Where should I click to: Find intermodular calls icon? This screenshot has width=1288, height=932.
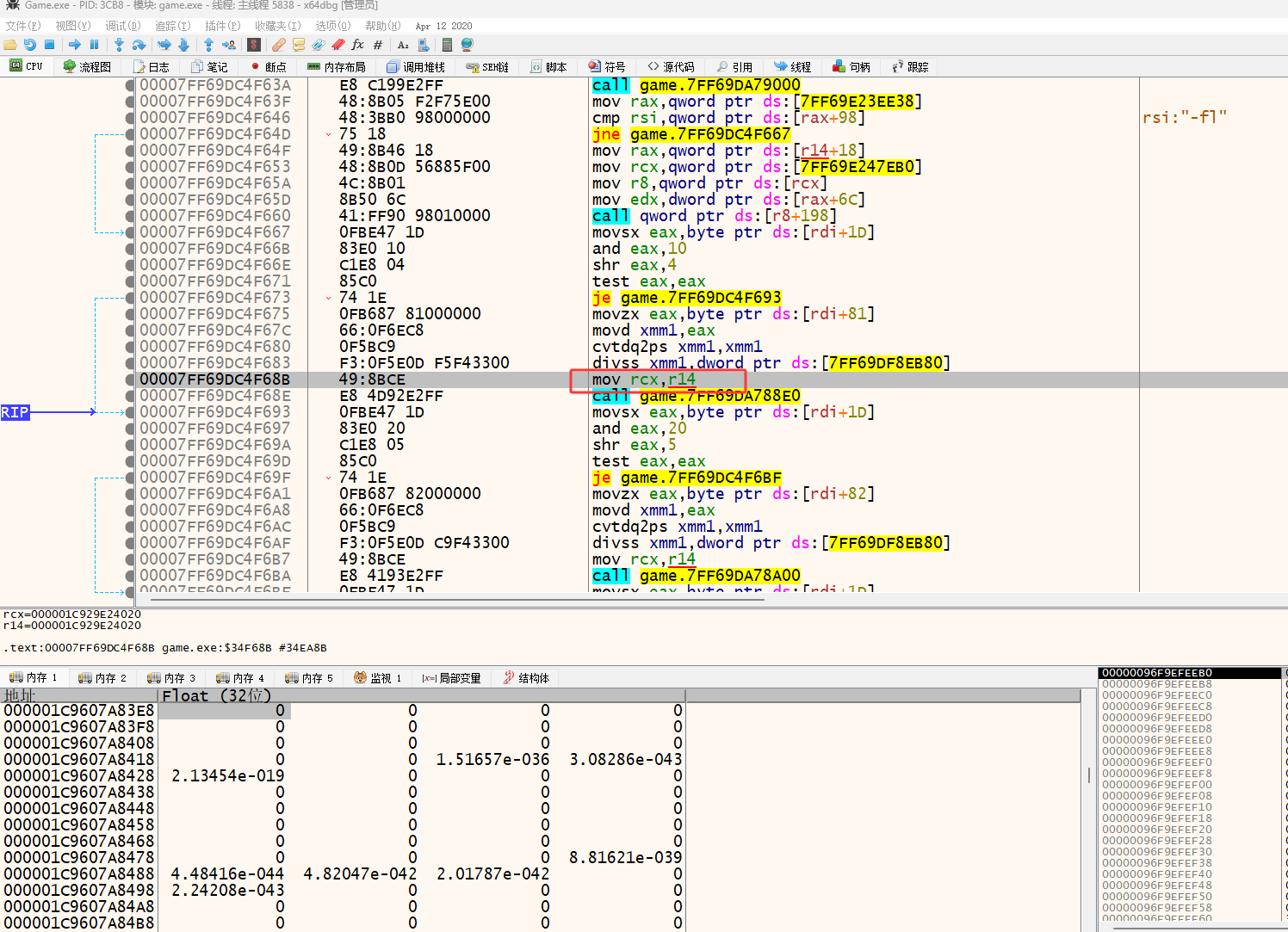pyautogui.click(x=423, y=45)
